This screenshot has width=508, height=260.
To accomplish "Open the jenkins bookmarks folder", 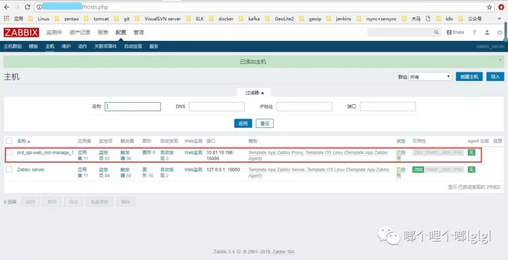I will 339,19.
